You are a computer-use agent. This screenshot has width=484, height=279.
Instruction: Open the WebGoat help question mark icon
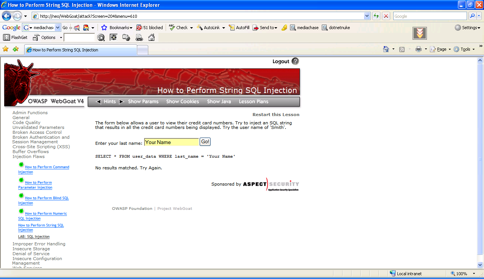(x=295, y=61)
